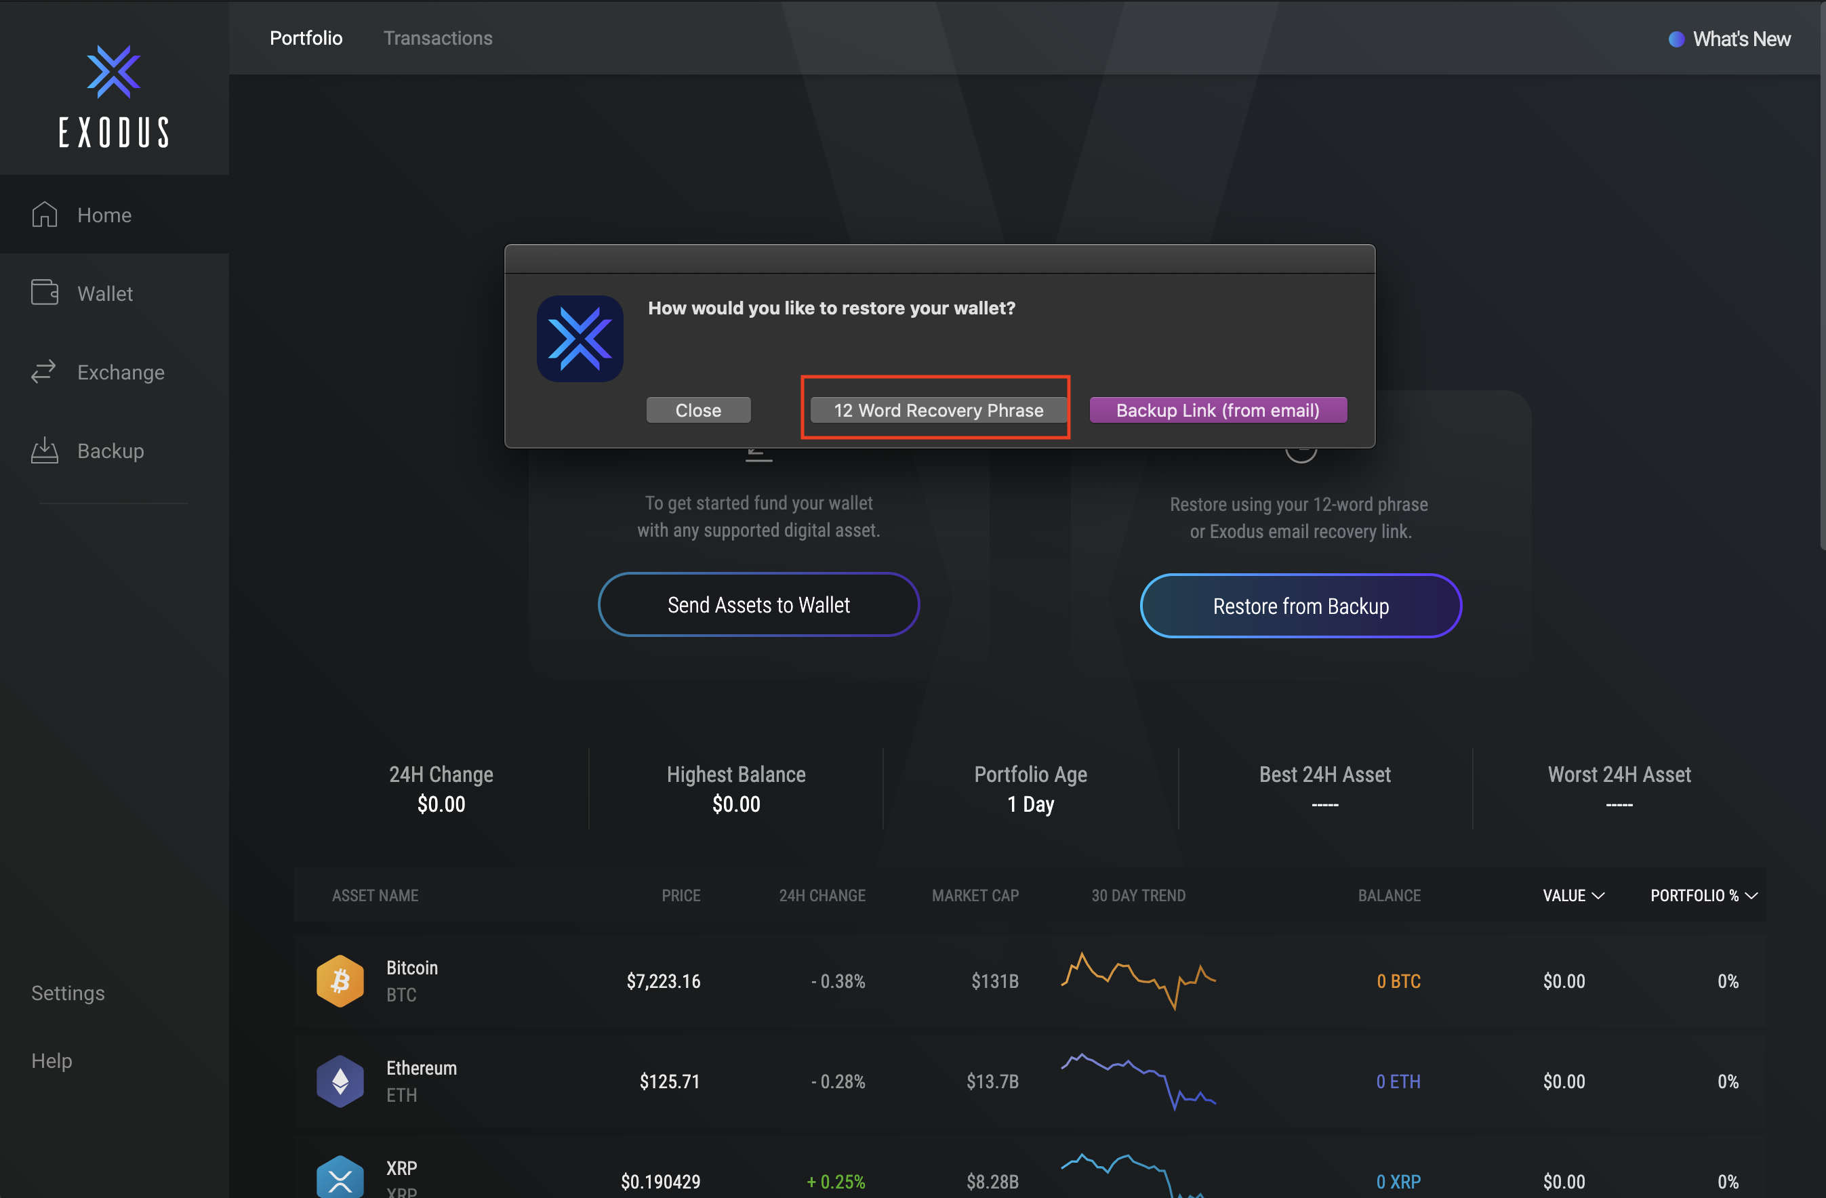Screen dimensions: 1826x1198
Task: Open the Portfolio tab
Action: [306, 39]
